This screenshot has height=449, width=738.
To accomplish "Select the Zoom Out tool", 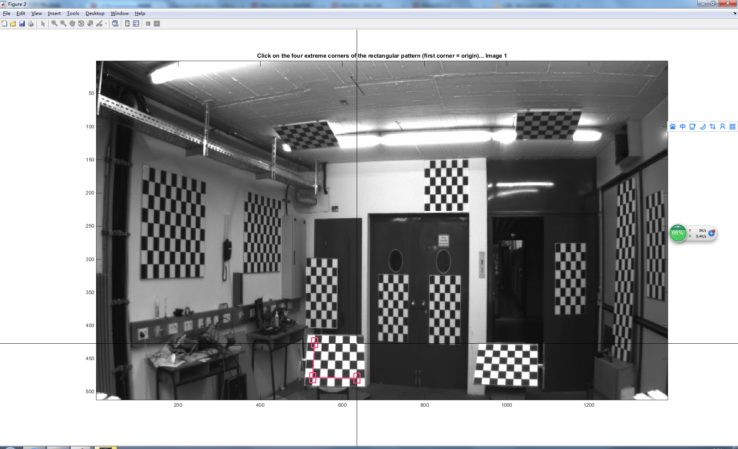I will (63, 23).
